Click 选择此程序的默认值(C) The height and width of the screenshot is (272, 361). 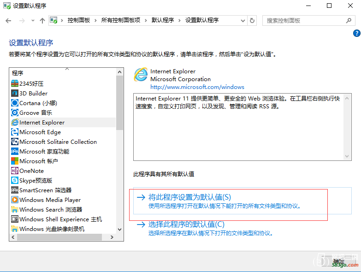tap(186, 224)
